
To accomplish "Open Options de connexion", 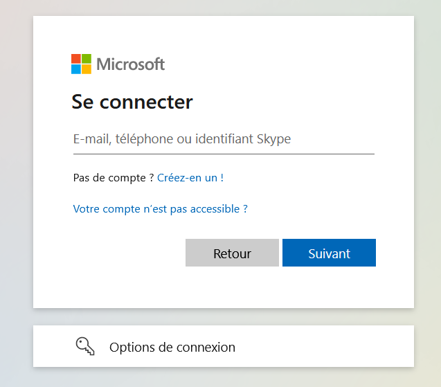I will tap(172, 347).
